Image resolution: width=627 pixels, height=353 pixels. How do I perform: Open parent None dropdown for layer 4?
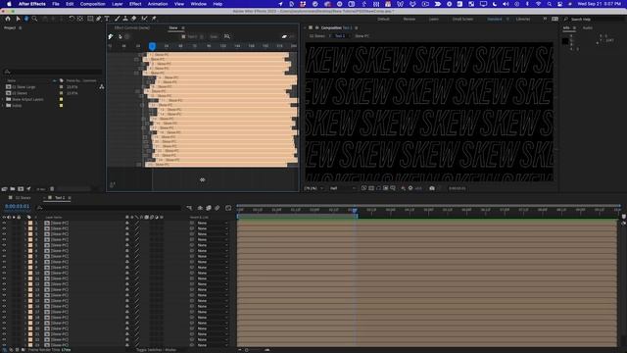pyautogui.click(x=213, y=239)
